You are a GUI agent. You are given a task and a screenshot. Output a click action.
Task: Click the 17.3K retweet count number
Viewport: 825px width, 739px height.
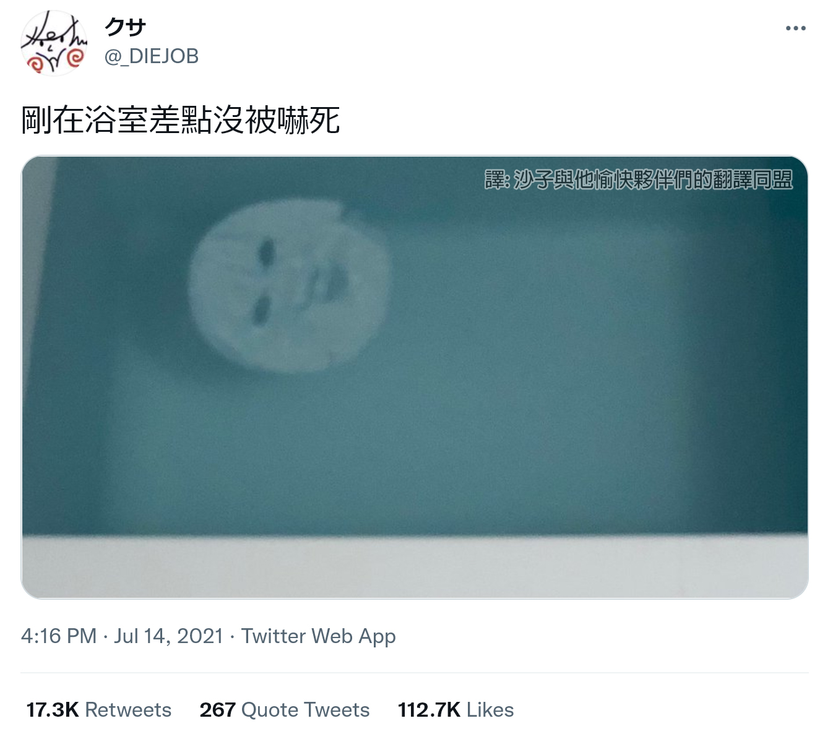click(x=53, y=709)
